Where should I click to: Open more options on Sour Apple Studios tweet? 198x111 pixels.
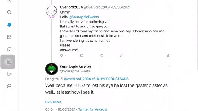click(170, 67)
